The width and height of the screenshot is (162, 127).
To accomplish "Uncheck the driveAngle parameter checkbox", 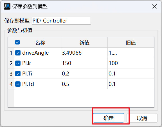I will [x=18, y=53].
